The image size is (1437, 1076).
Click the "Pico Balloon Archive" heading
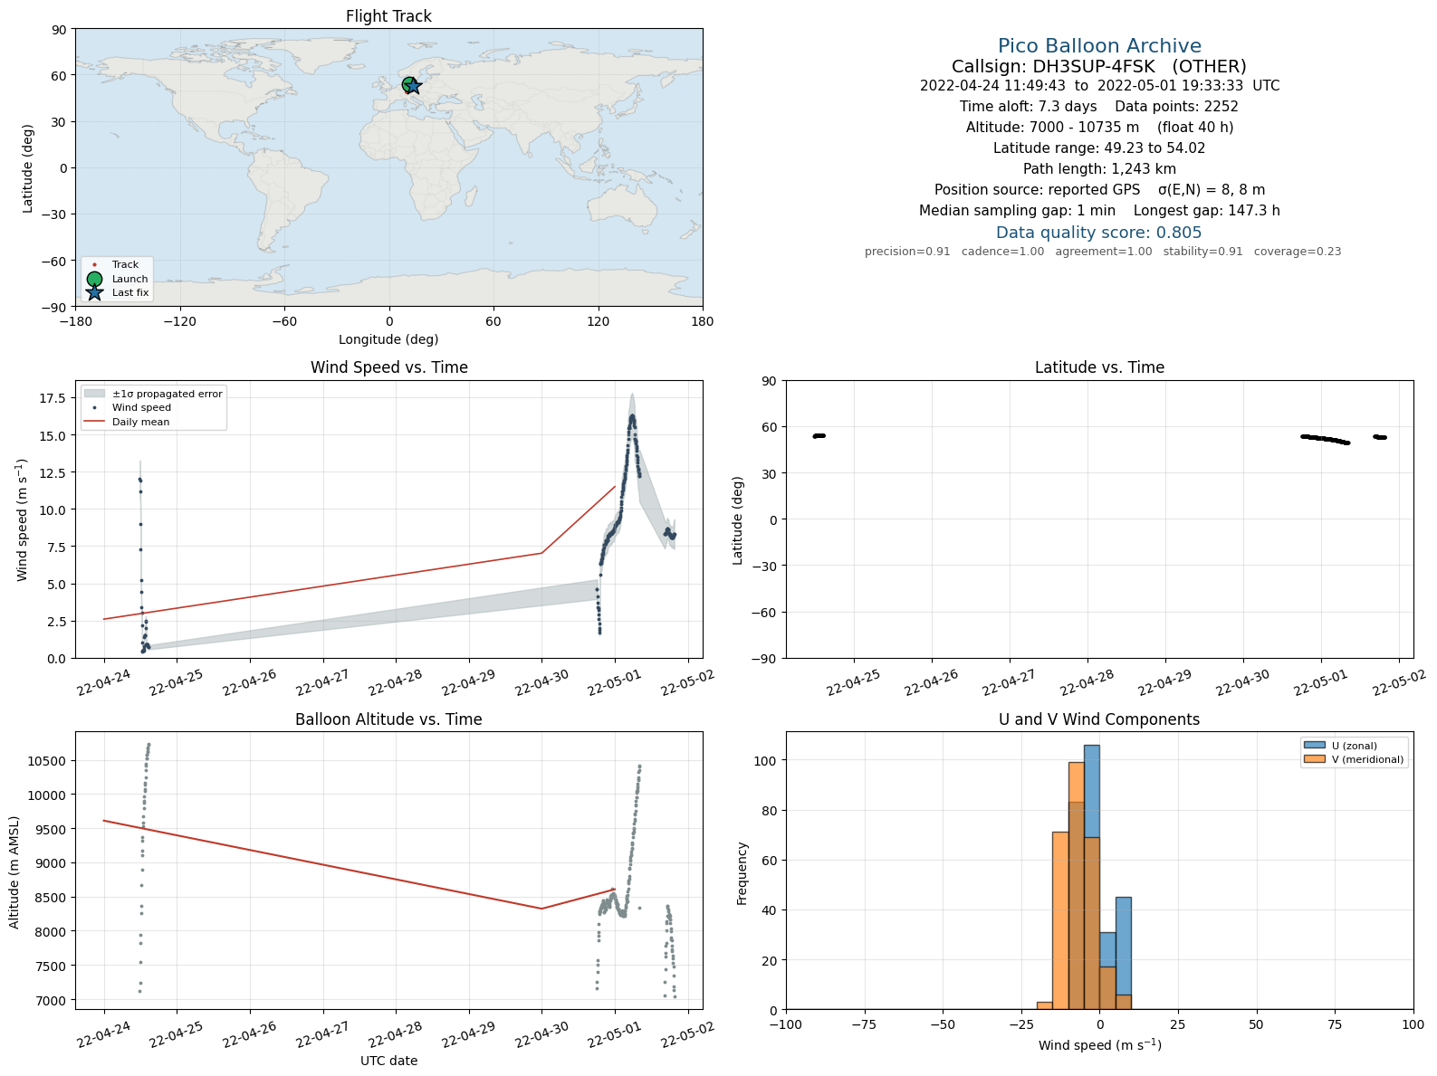pyautogui.click(x=1099, y=46)
